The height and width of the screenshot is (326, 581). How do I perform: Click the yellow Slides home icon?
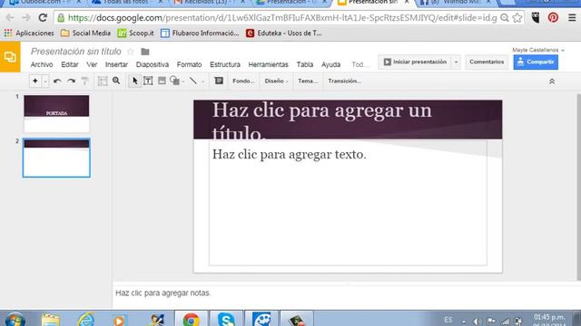[x=10, y=57]
